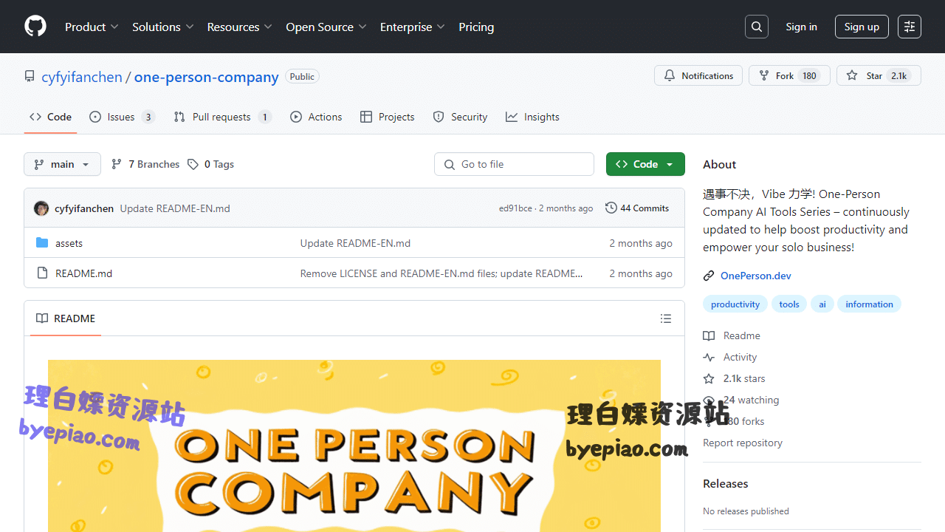This screenshot has height=532, width=945.
Task: Expand the Enterprise menu
Action: point(413,27)
